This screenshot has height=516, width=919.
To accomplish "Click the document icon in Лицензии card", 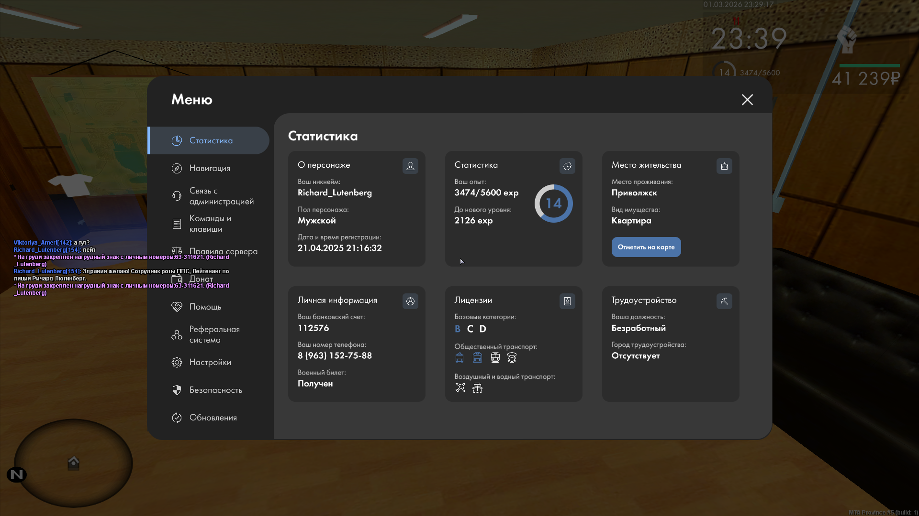I will (x=567, y=301).
